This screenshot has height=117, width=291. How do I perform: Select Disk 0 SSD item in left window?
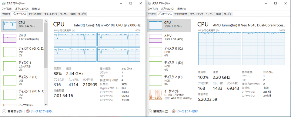point(22,52)
